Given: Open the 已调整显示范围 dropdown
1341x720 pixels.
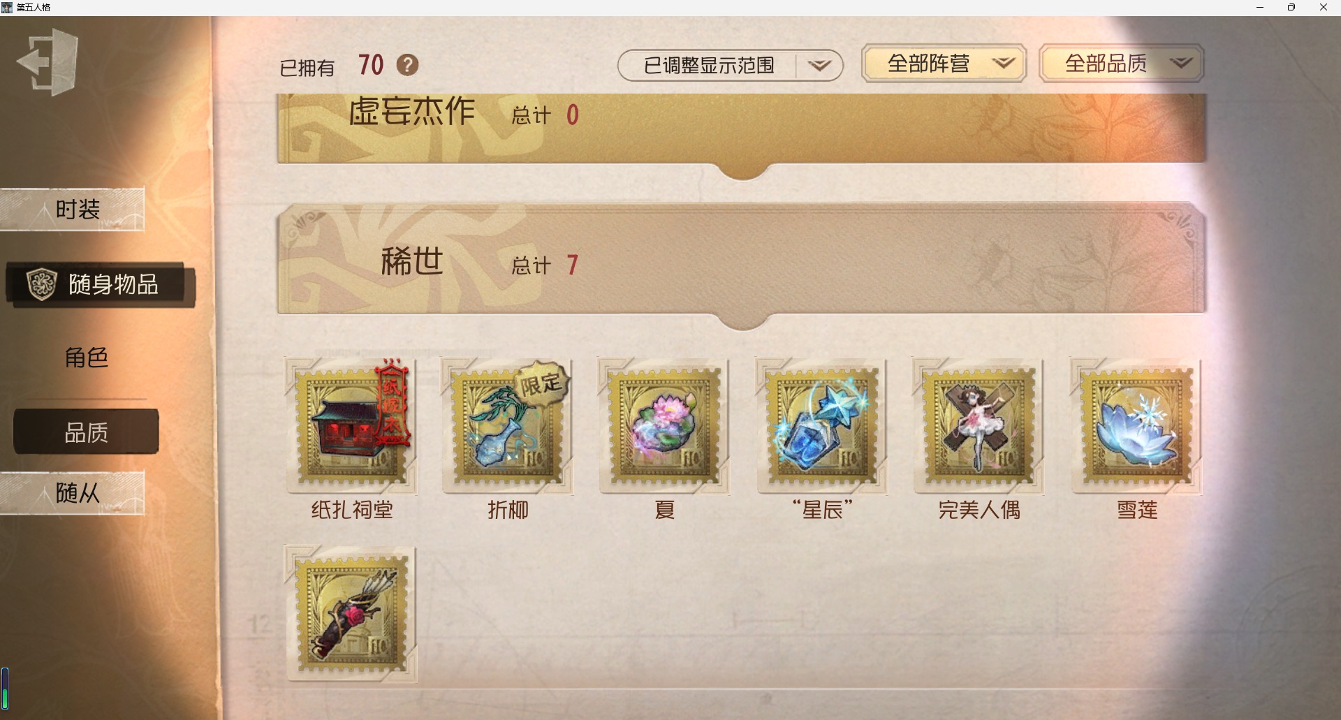Looking at the screenshot, I should (730, 66).
